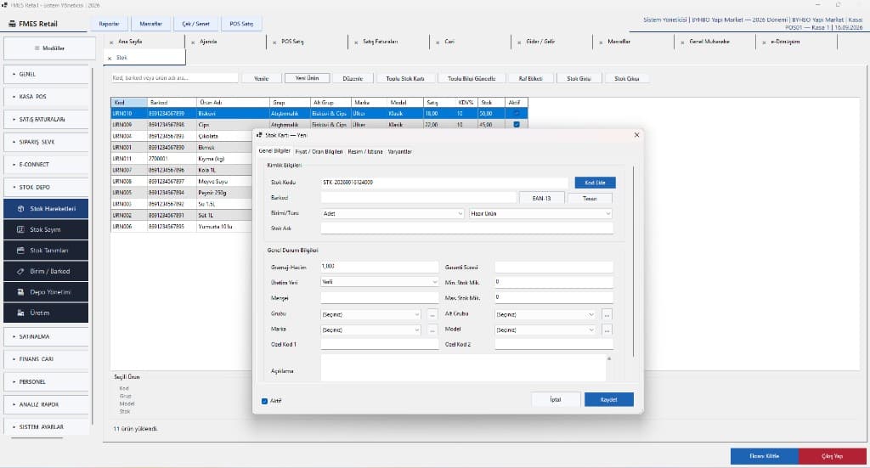Viewport: 870px width, 468px height.
Task: Click the product search box in Stok tab
Action: [x=174, y=78]
